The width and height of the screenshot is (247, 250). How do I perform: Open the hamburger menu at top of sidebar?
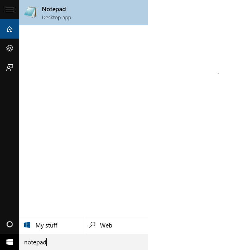(10, 10)
